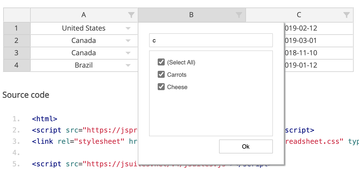Open the filter icon on column A
Viewport: 359px width, 169px height.
[x=132, y=15]
